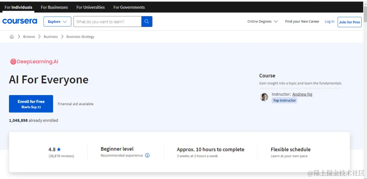Click Approx. 10 hours to complete text
This screenshot has height=179, width=367.
pos(210,149)
